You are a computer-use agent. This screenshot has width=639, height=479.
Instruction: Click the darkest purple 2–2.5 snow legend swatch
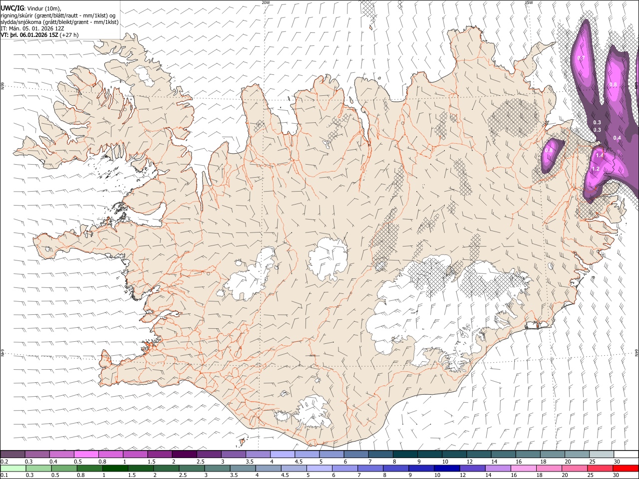[x=184, y=454]
